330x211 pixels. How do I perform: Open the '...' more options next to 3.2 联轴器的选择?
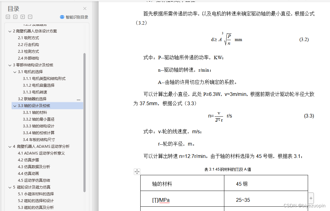point(78,100)
